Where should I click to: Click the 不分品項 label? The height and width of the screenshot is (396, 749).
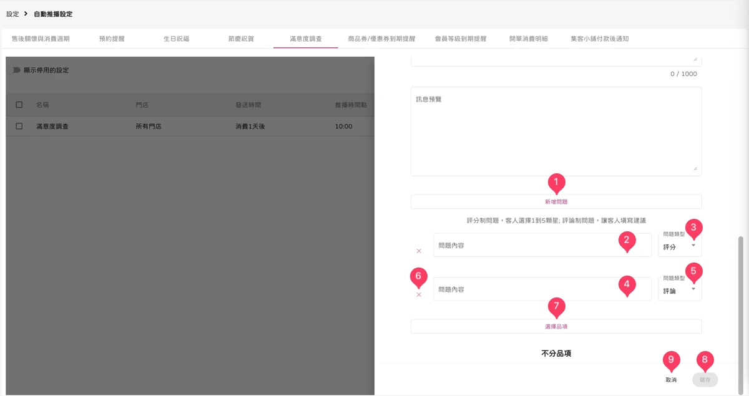click(x=556, y=354)
